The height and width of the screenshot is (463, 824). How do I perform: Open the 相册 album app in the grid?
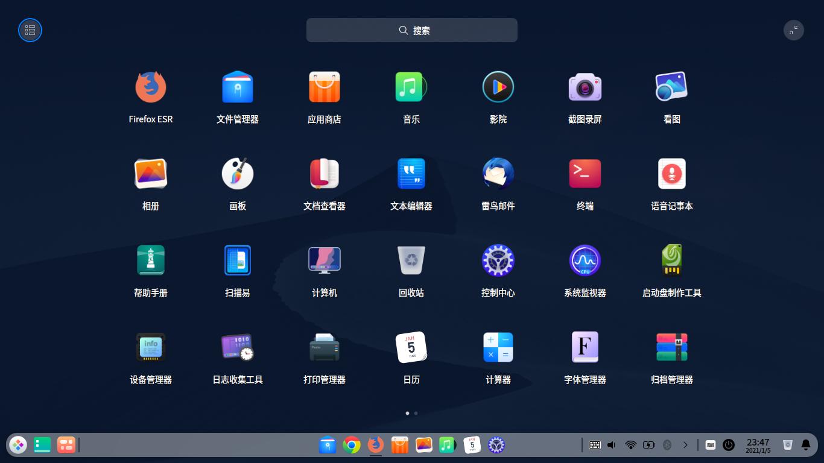point(151,174)
